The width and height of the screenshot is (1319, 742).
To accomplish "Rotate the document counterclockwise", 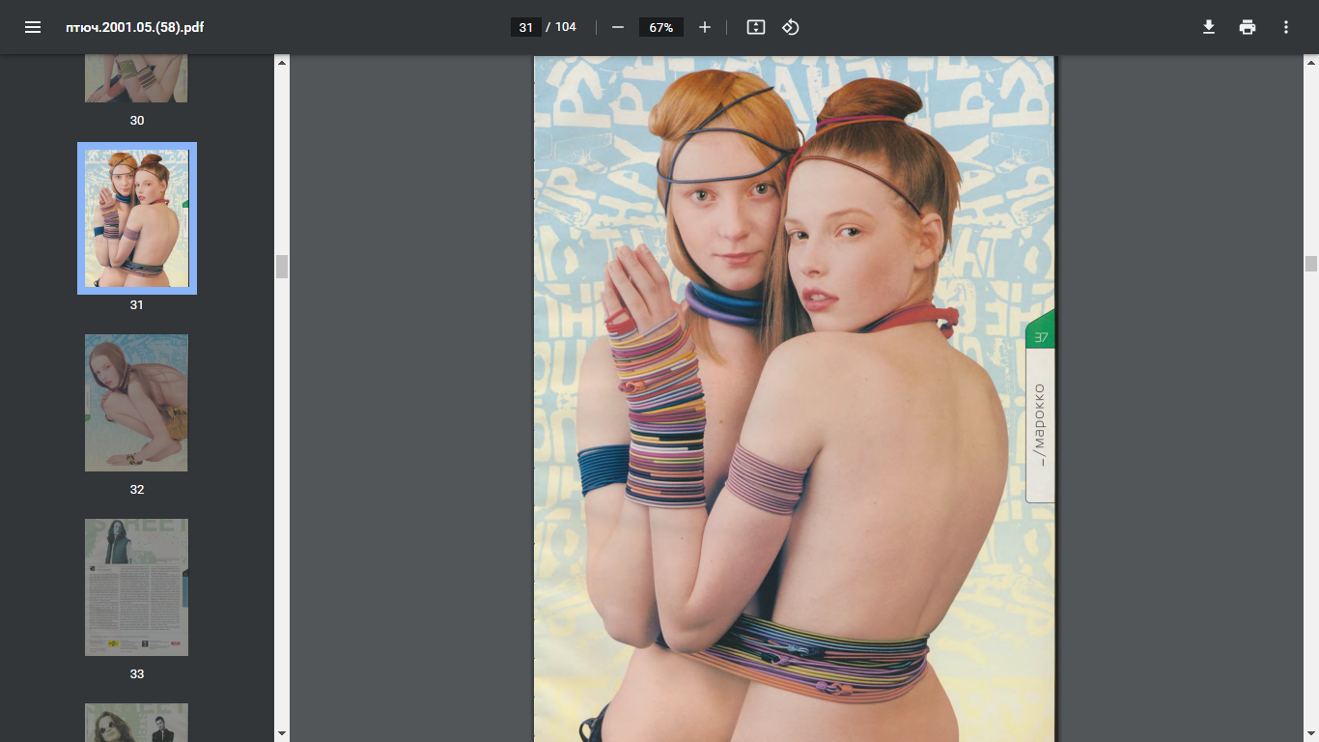I will (x=791, y=27).
